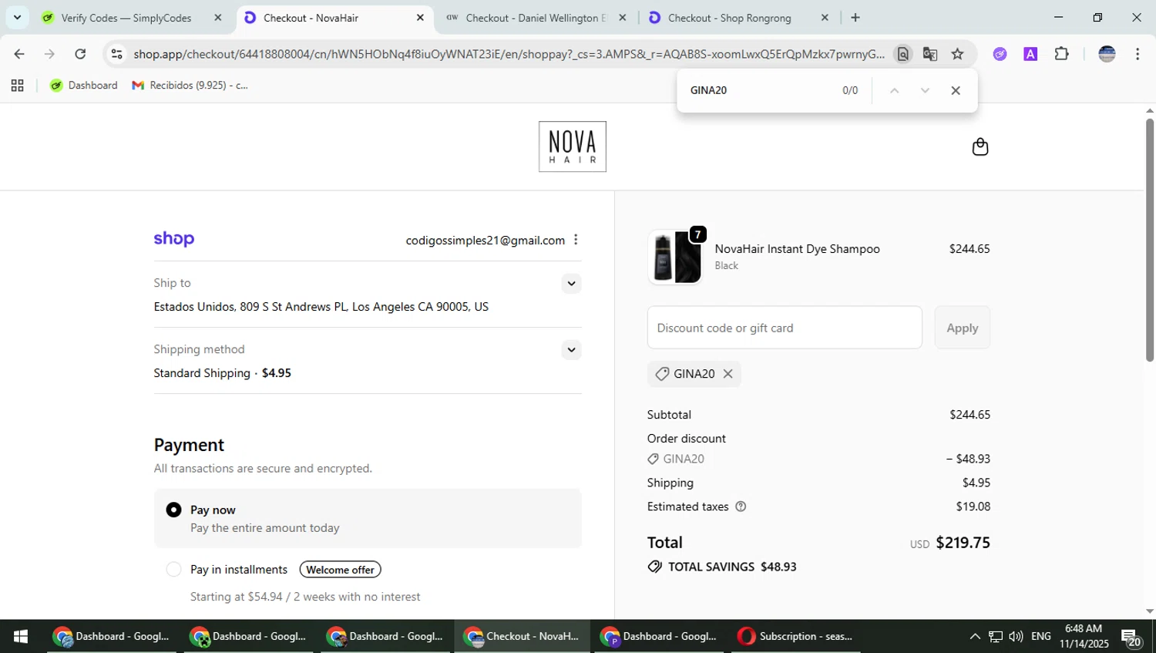Go to next find-in-page result
Viewport: 1156px width, 653px height.
click(925, 90)
